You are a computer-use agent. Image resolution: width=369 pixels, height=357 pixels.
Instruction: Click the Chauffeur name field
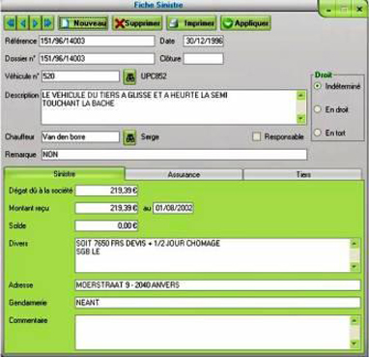(x=80, y=136)
